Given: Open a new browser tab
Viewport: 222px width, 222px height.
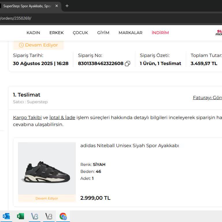Looking at the screenshot, I should (67, 6).
